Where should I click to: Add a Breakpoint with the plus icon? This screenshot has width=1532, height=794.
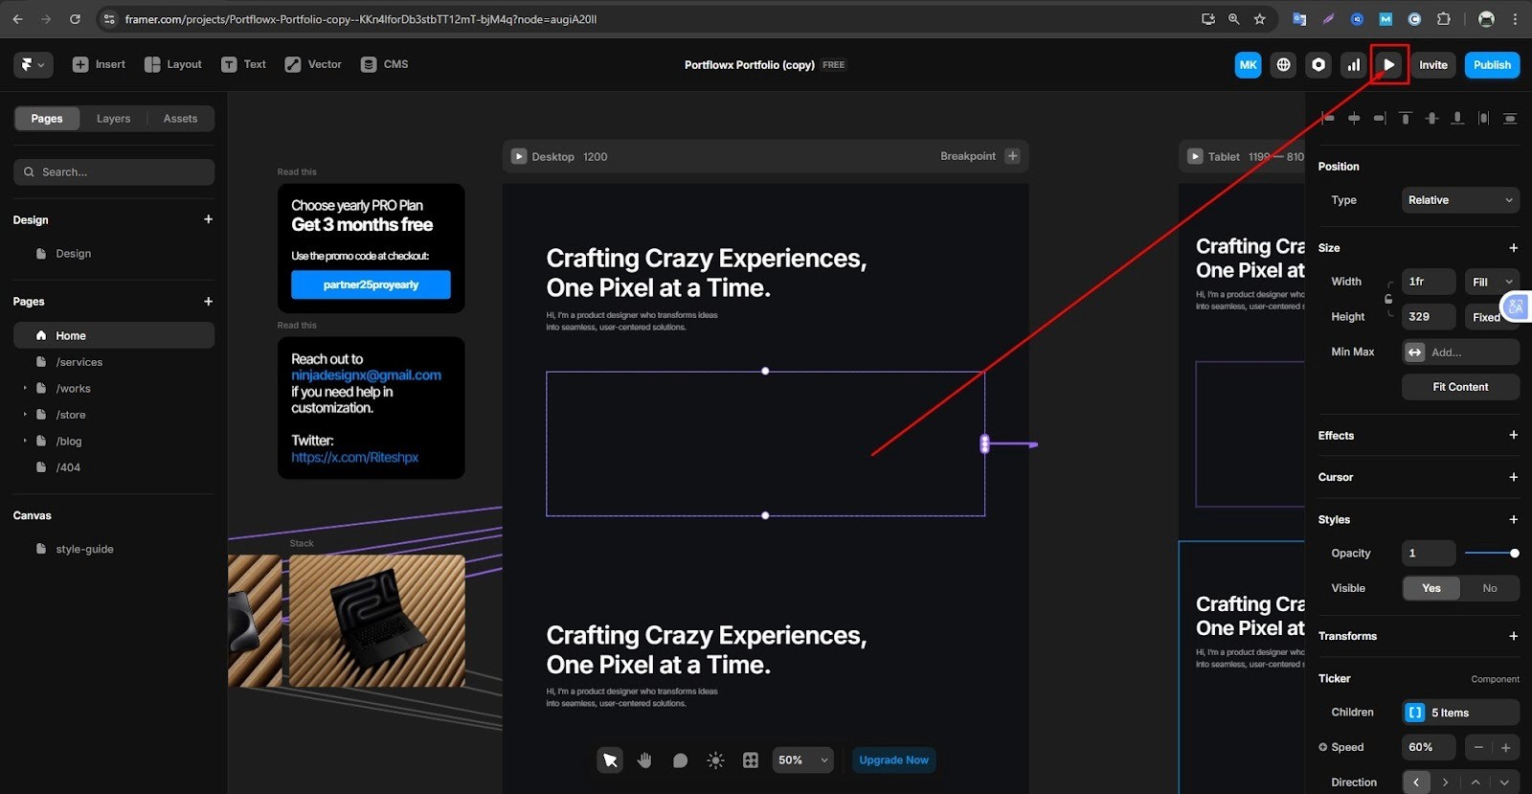tap(1012, 156)
